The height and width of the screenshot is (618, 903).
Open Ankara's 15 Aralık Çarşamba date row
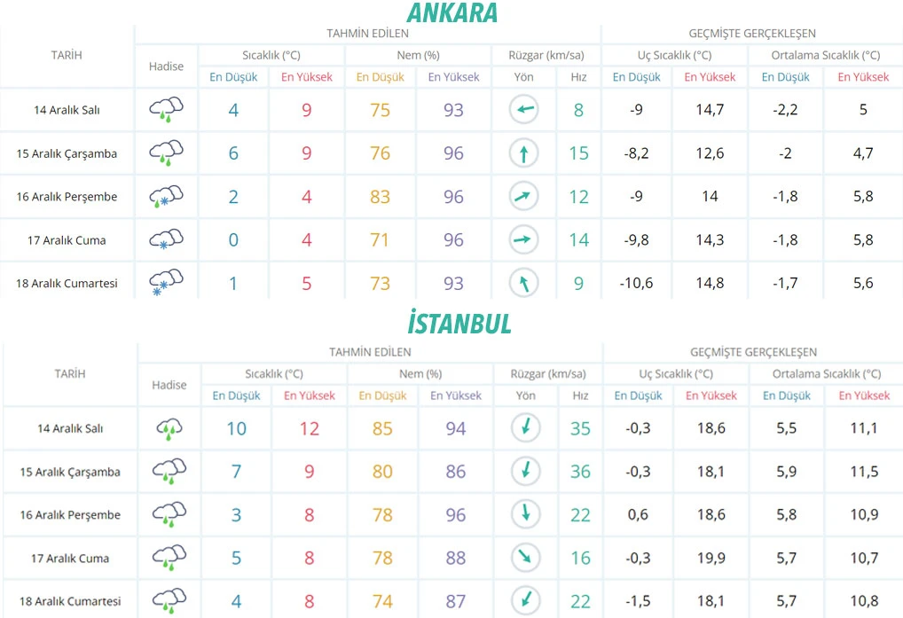pos(67,153)
